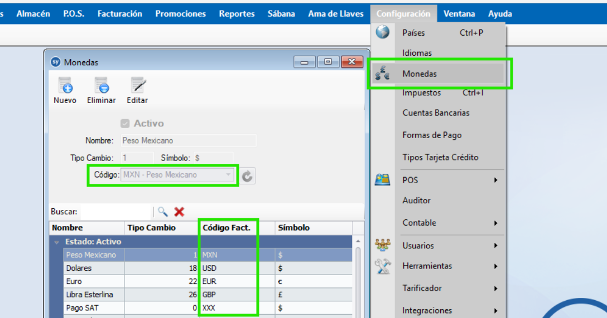607x318 pixels.
Task: Open the Ayuda menu
Action: click(x=500, y=13)
